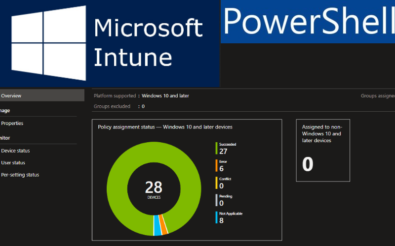395x246 pixels.
Task: Click the Microsoft Intune banner text
Action: point(148,43)
